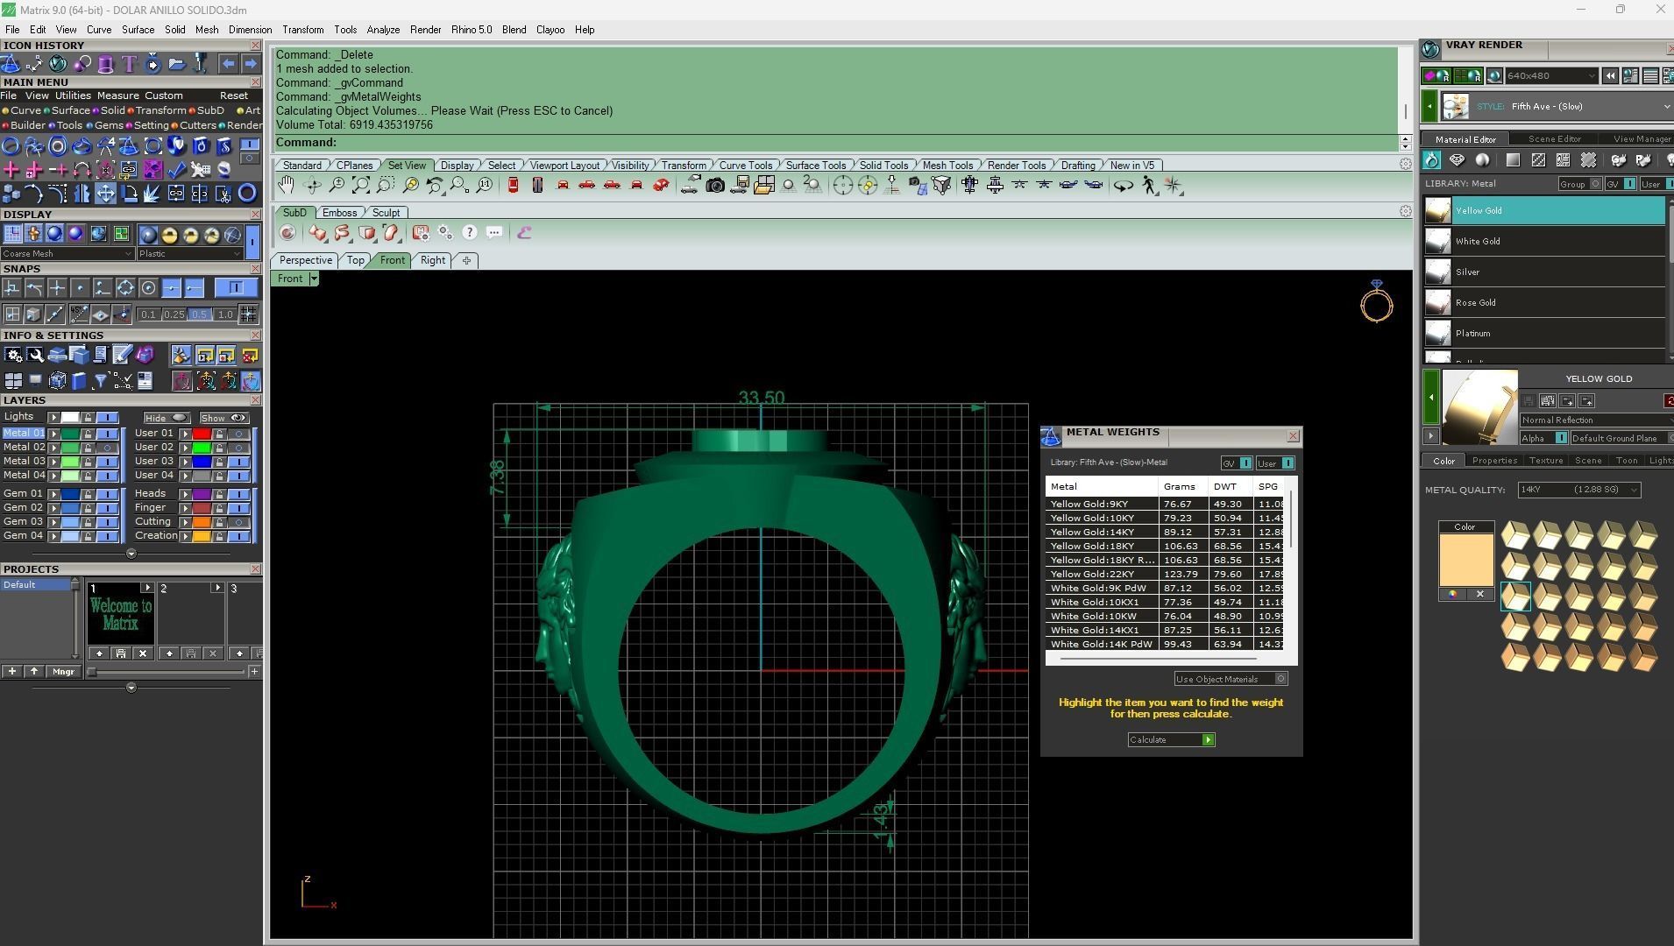
Task: Click the Zoom Extents magnifier icon
Action: (x=361, y=185)
